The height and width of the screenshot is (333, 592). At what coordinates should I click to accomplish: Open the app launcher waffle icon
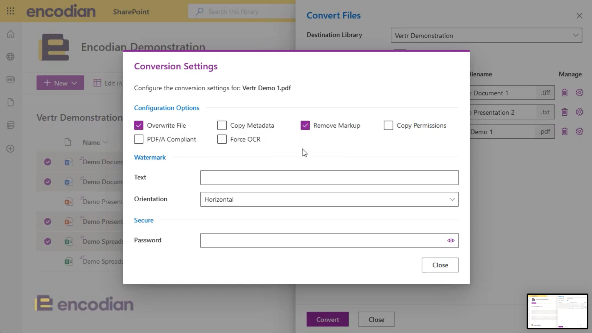pyautogui.click(x=10, y=11)
